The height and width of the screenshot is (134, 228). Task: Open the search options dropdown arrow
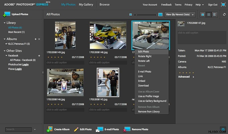[x=35, y=129]
